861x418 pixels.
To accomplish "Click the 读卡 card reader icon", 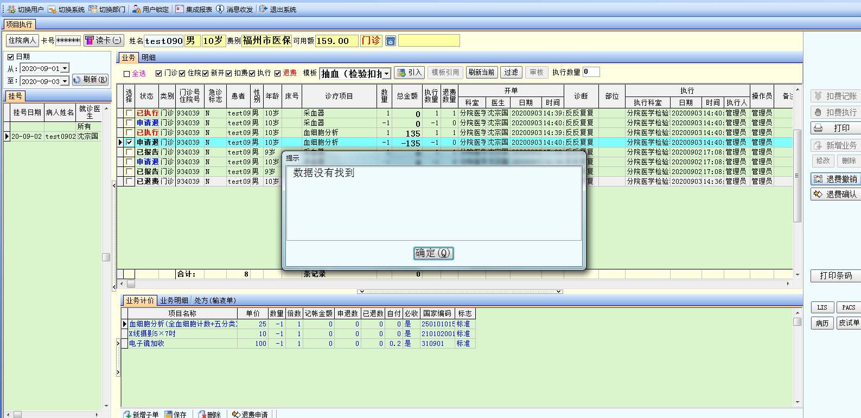I will coord(90,40).
